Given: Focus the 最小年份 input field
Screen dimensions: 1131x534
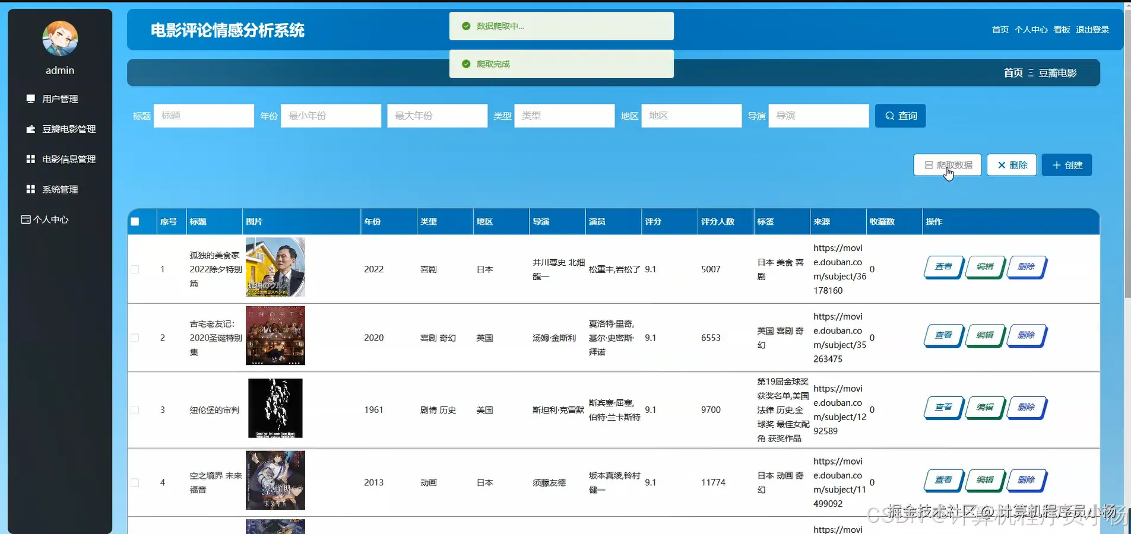Looking at the screenshot, I should click(331, 116).
